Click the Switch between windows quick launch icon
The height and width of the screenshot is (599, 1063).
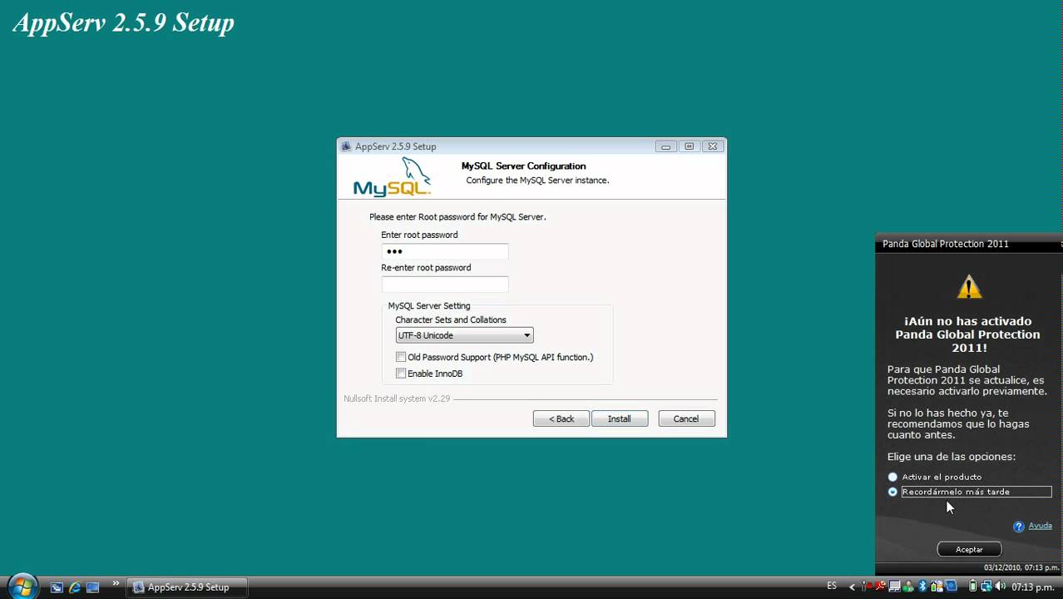57,587
